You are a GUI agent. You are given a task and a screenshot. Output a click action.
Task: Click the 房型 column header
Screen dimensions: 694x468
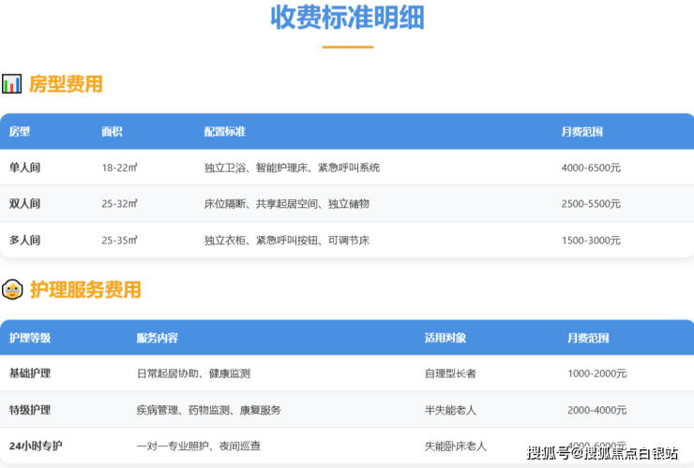(x=20, y=131)
